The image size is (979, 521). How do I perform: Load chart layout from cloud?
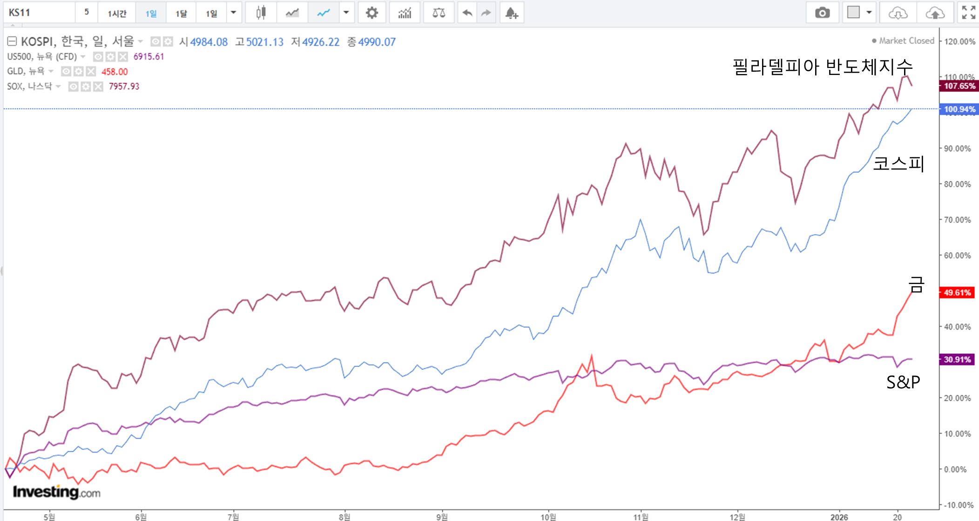pos(898,13)
